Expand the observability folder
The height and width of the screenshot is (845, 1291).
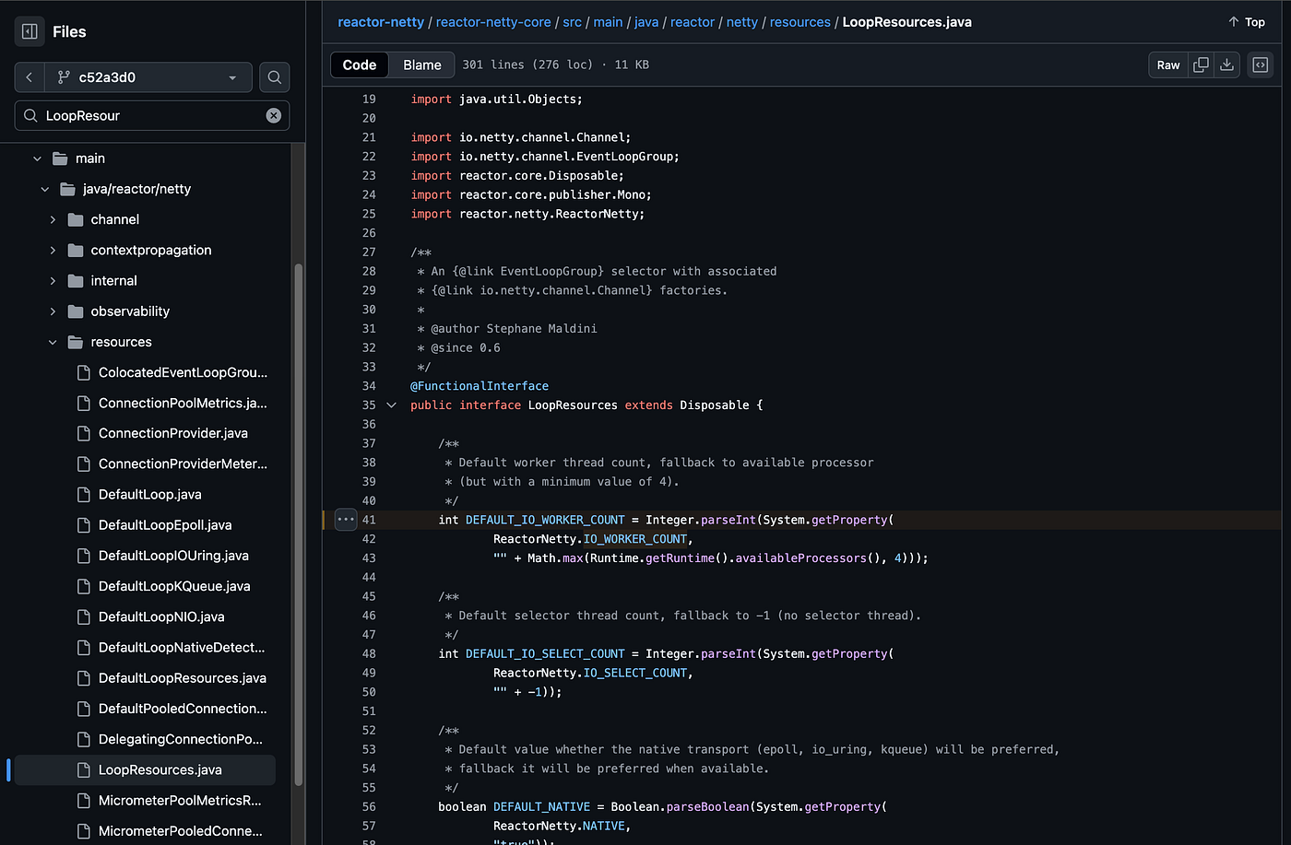tap(53, 311)
